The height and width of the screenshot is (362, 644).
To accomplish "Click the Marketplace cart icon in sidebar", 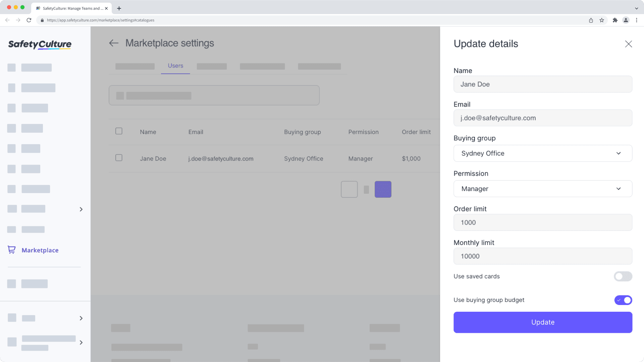I will [12, 250].
